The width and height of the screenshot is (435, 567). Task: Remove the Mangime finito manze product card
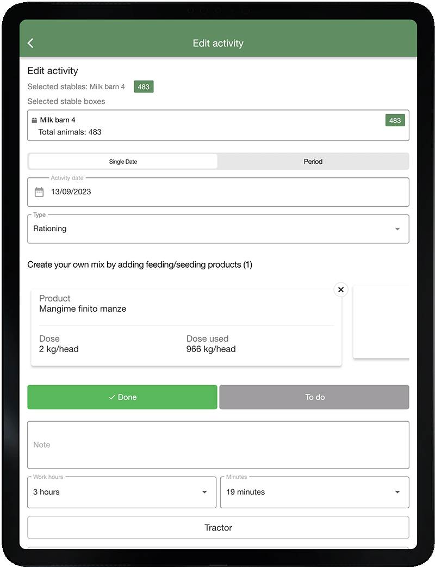pyautogui.click(x=341, y=289)
